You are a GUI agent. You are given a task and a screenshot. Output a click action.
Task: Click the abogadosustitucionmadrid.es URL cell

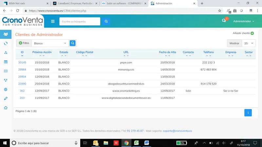pyautogui.click(x=126, y=84)
